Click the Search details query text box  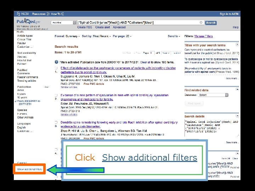pyautogui.click(x=211, y=128)
